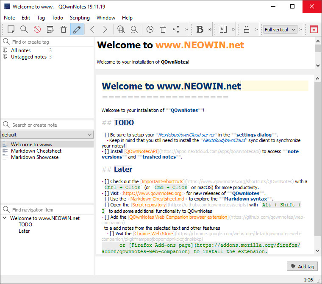The image size is (322, 284).
Task: Select the Markdown Cheatsheet note
Action: [36, 151]
